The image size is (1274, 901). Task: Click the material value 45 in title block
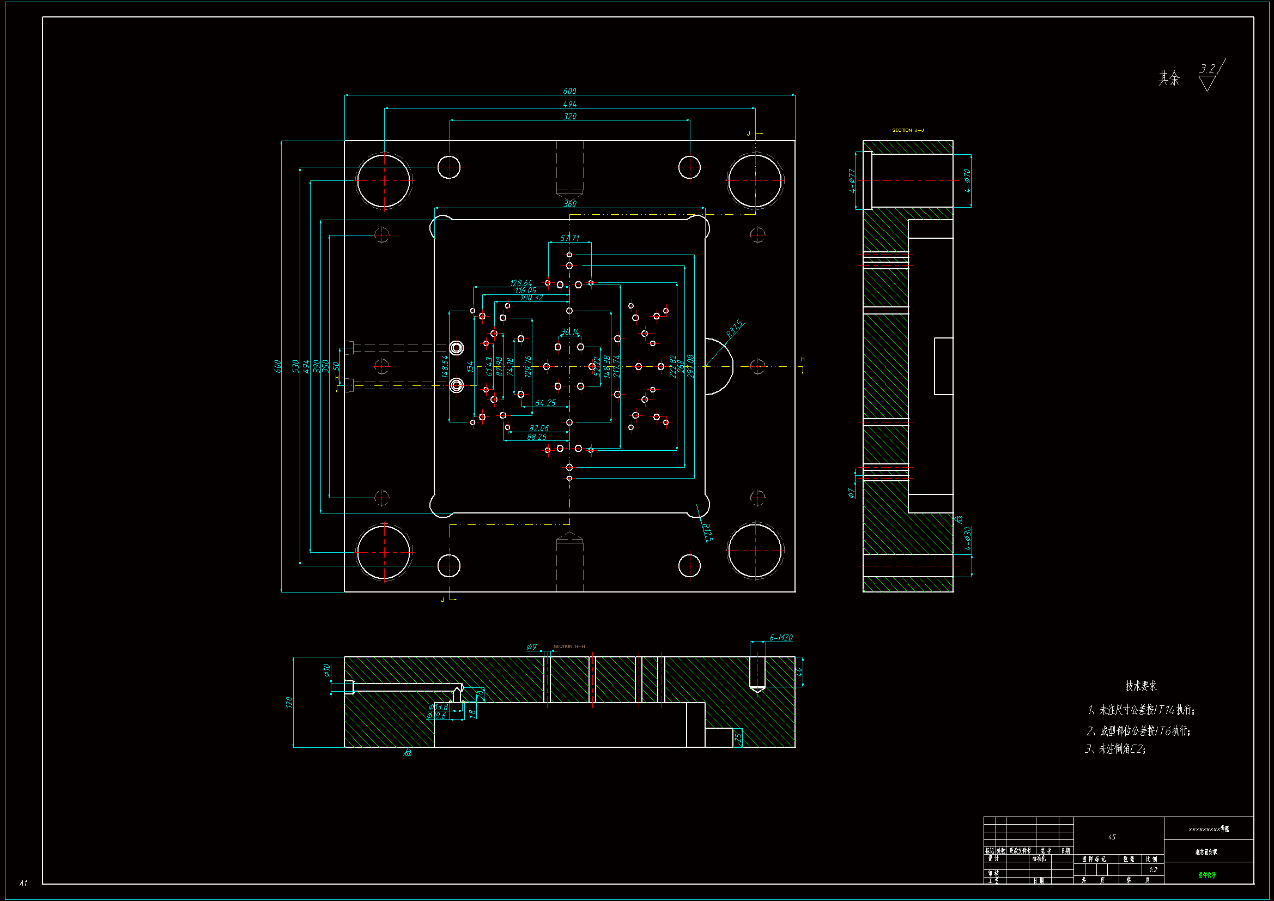(1112, 837)
